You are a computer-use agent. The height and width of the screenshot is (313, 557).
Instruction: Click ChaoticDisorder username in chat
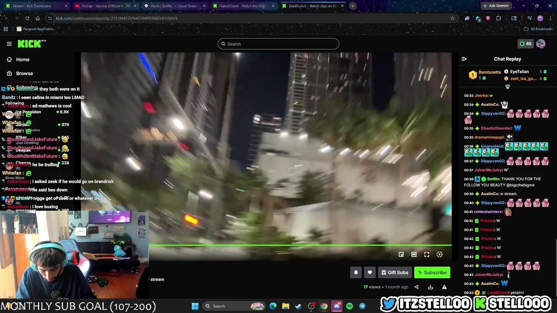(496, 128)
